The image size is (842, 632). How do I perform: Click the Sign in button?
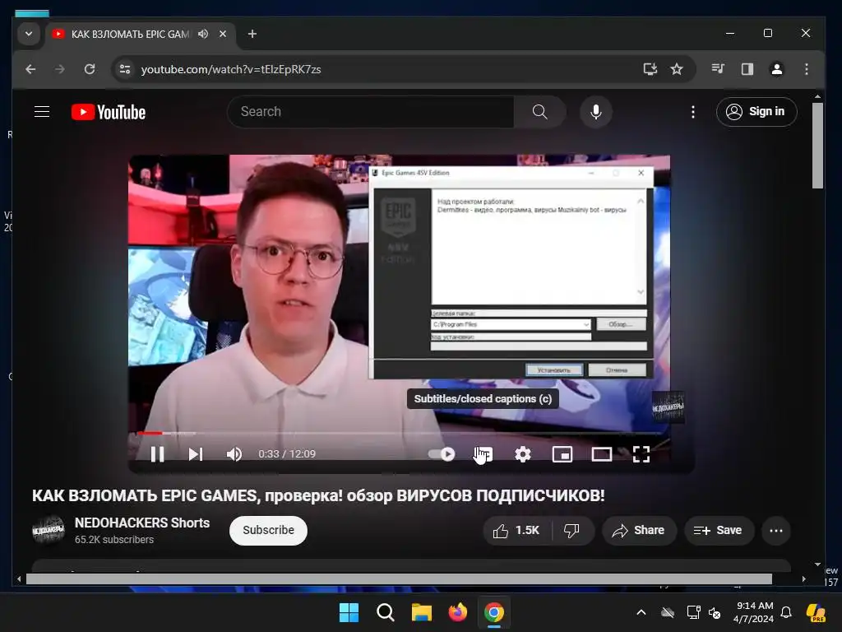tap(756, 112)
